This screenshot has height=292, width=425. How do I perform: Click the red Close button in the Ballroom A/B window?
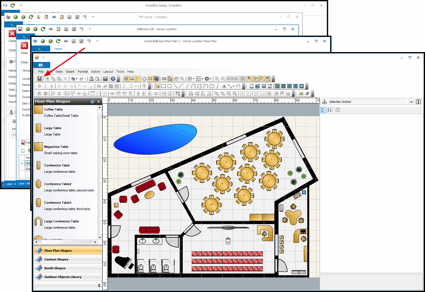[x=24, y=46]
